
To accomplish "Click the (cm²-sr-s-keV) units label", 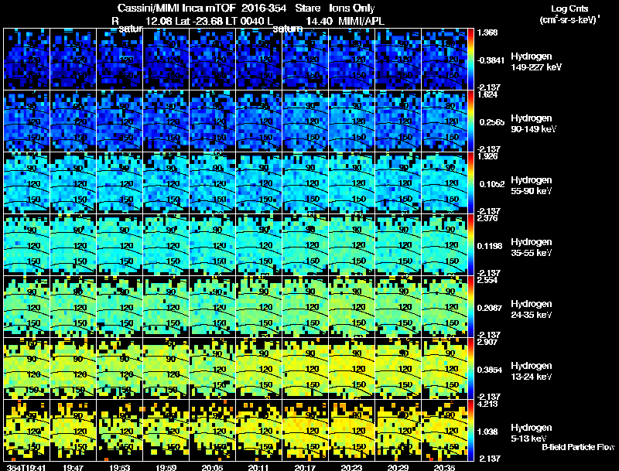I will click(569, 20).
